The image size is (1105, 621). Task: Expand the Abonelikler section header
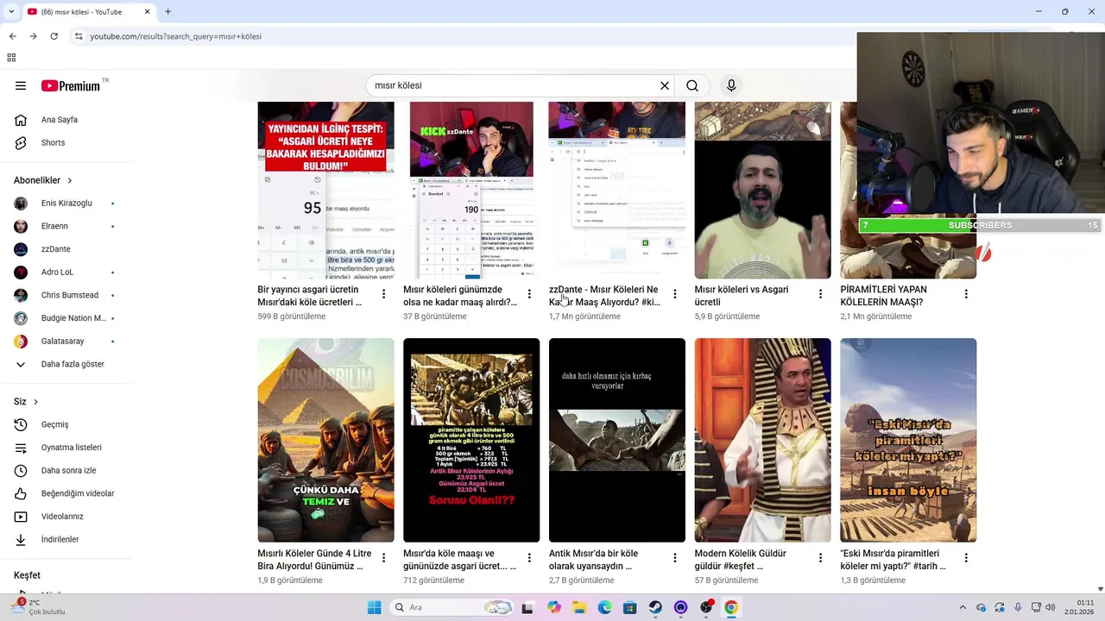point(43,180)
